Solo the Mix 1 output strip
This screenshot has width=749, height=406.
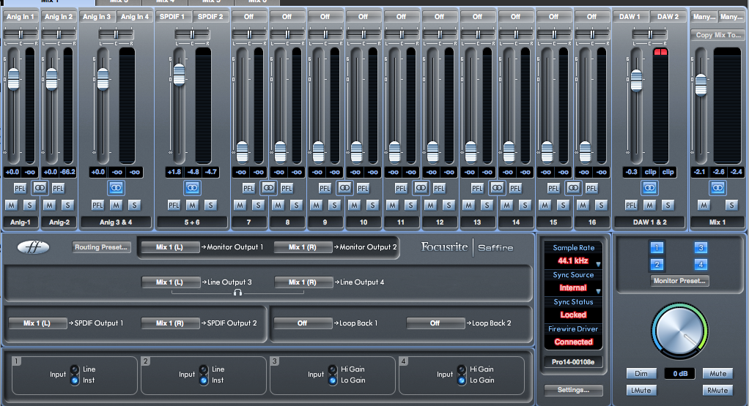[x=731, y=206]
